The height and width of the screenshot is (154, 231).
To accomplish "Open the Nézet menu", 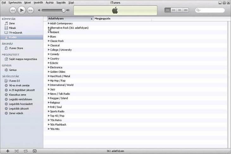I will point(28,3).
